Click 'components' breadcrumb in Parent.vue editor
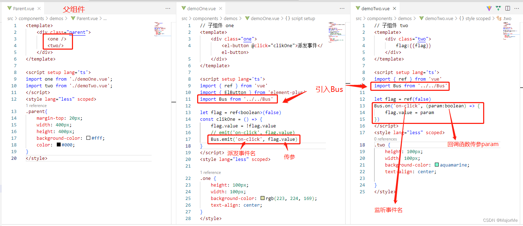 [31, 18]
